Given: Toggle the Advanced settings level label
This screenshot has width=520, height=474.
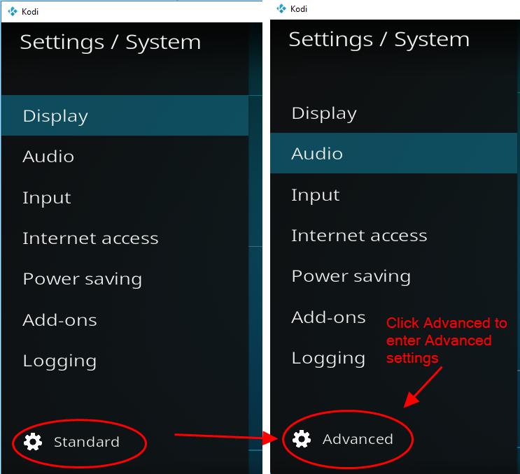Looking at the screenshot, I should tap(358, 439).
